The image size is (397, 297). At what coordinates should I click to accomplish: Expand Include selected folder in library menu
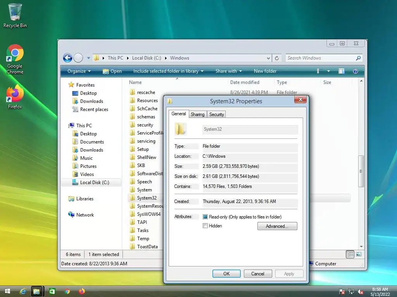pos(168,71)
